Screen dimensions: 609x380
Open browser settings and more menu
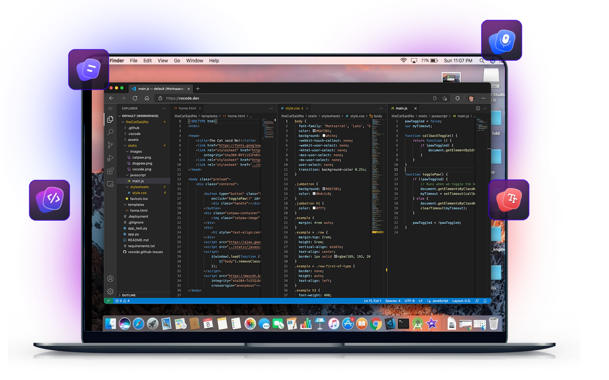483,98
